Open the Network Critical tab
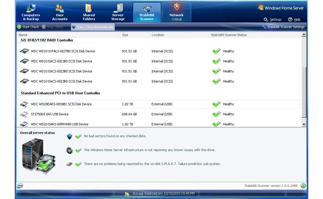This screenshot has height=199, width=323. pyautogui.click(x=177, y=12)
